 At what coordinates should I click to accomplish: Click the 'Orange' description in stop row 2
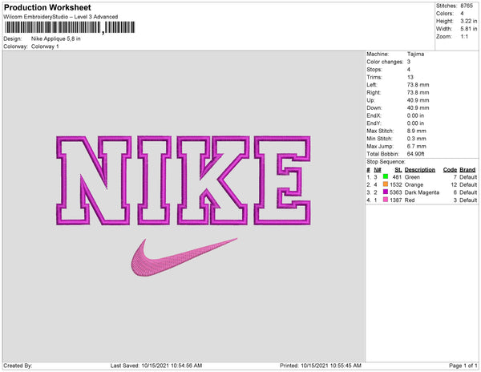(414, 184)
